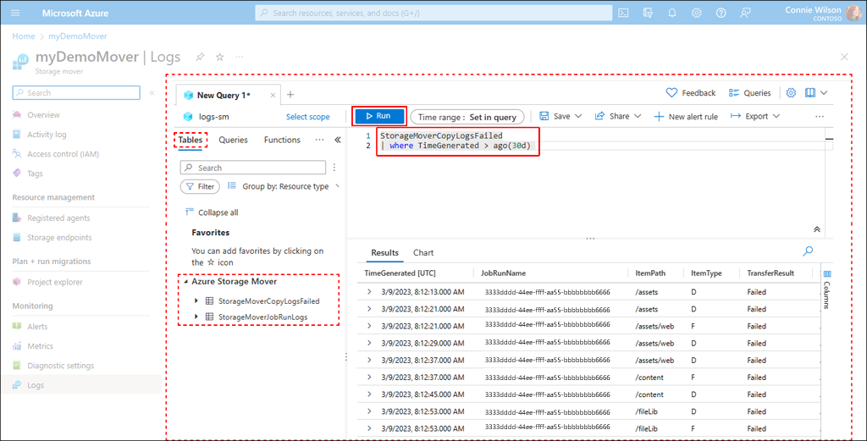
Task: Open the Save dropdown
Action: click(561, 116)
